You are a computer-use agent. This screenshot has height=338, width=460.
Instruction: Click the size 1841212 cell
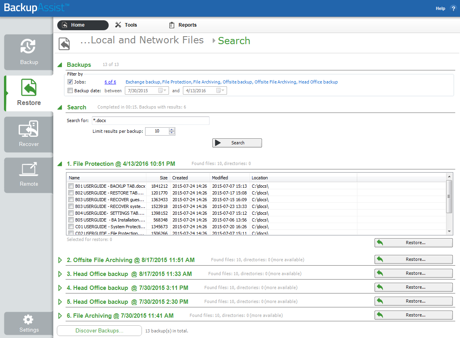coord(159,186)
